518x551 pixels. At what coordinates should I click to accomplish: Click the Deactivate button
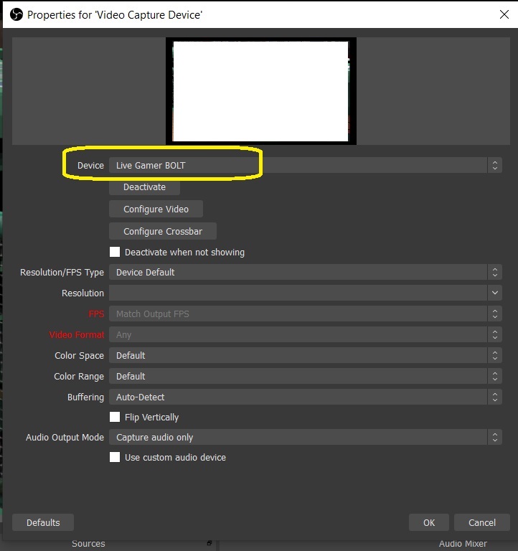pos(144,187)
